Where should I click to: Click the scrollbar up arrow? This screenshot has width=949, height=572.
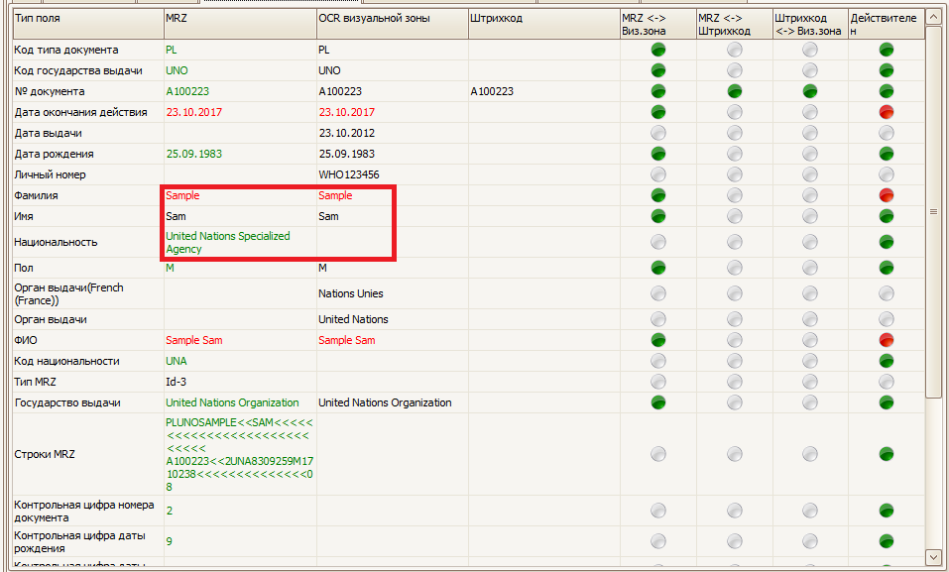point(933,16)
